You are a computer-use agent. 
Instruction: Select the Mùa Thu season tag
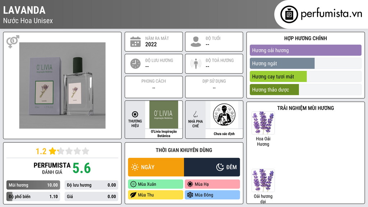click(x=156, y=195)
